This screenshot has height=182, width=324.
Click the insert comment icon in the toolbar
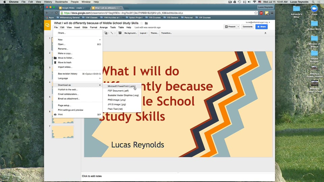click(x=120, y=33)
